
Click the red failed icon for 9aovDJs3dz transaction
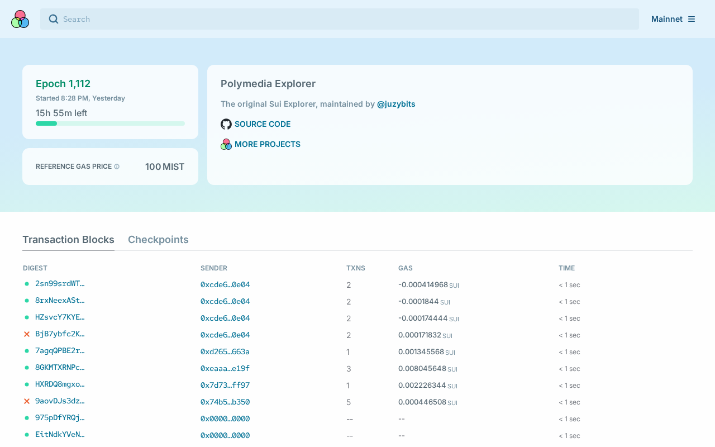click(x=27, y=401)
